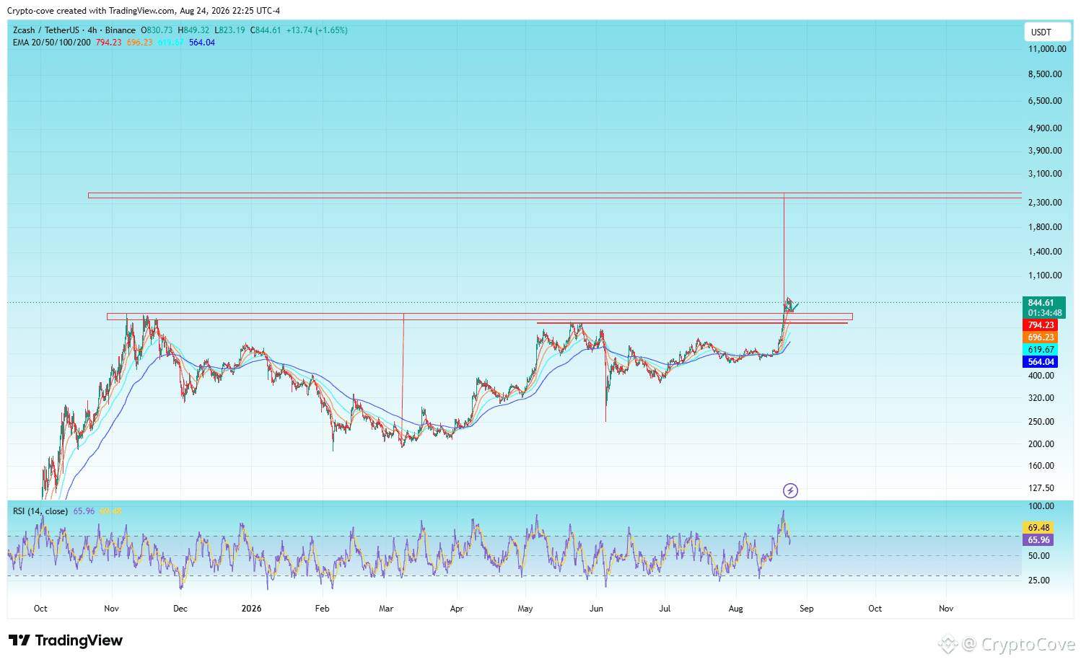Click the cyan 619.67 price axis tag
This screenshot has height=662, width=1081.
1041,350
